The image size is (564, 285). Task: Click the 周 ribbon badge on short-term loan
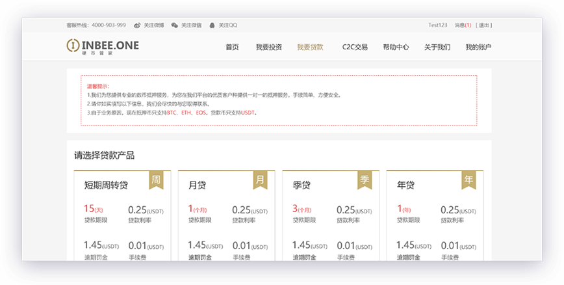(x=156, y=180)
